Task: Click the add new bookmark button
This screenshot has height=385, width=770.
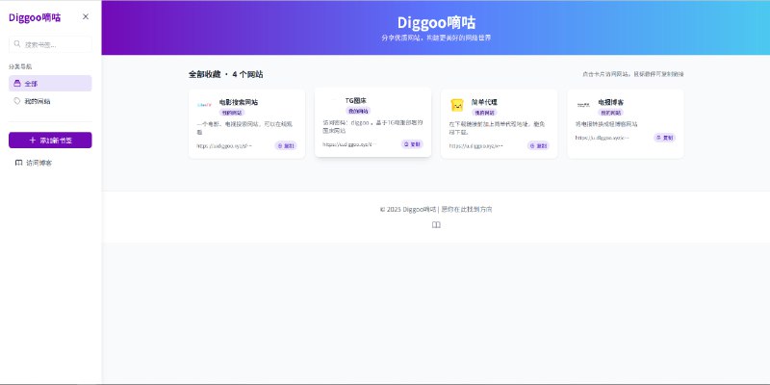Action: coord(50,140)
